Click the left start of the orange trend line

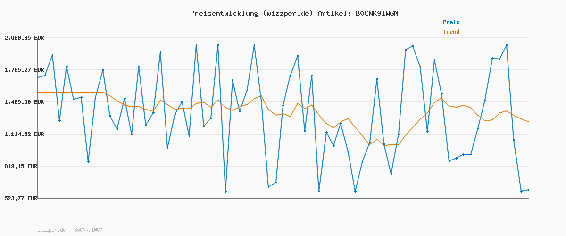click(x=38, y=92)
